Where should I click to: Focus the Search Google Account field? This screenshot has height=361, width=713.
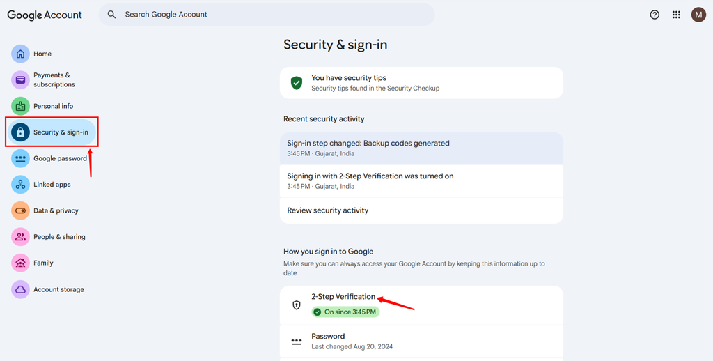(x=267, y=15)
